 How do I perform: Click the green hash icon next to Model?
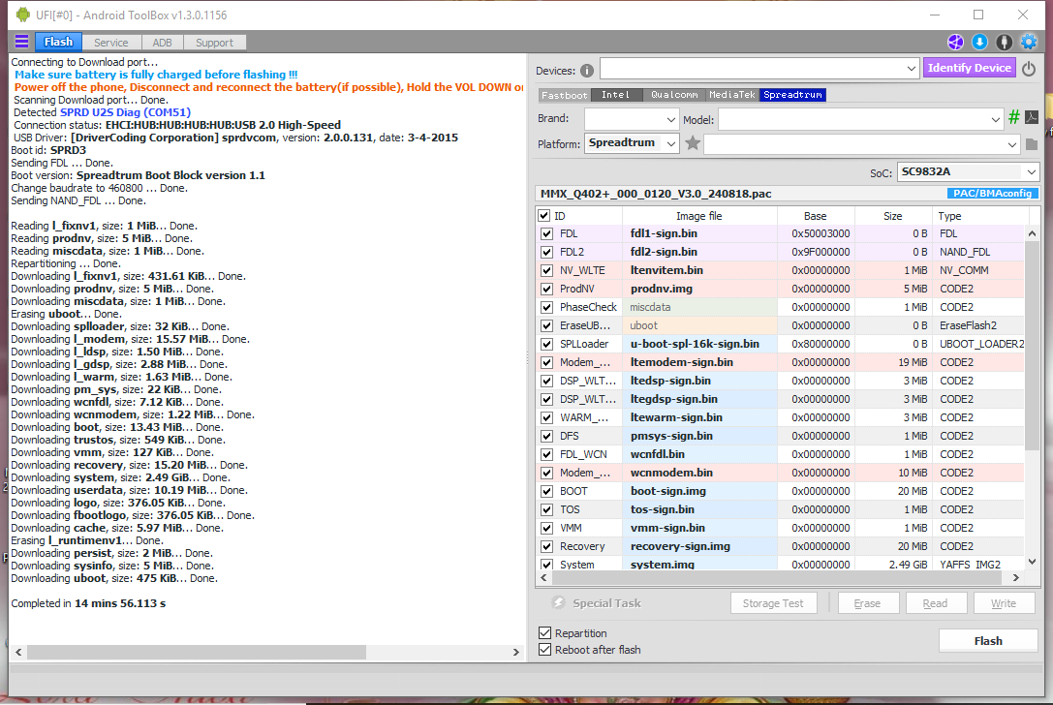coord(1014,118)
